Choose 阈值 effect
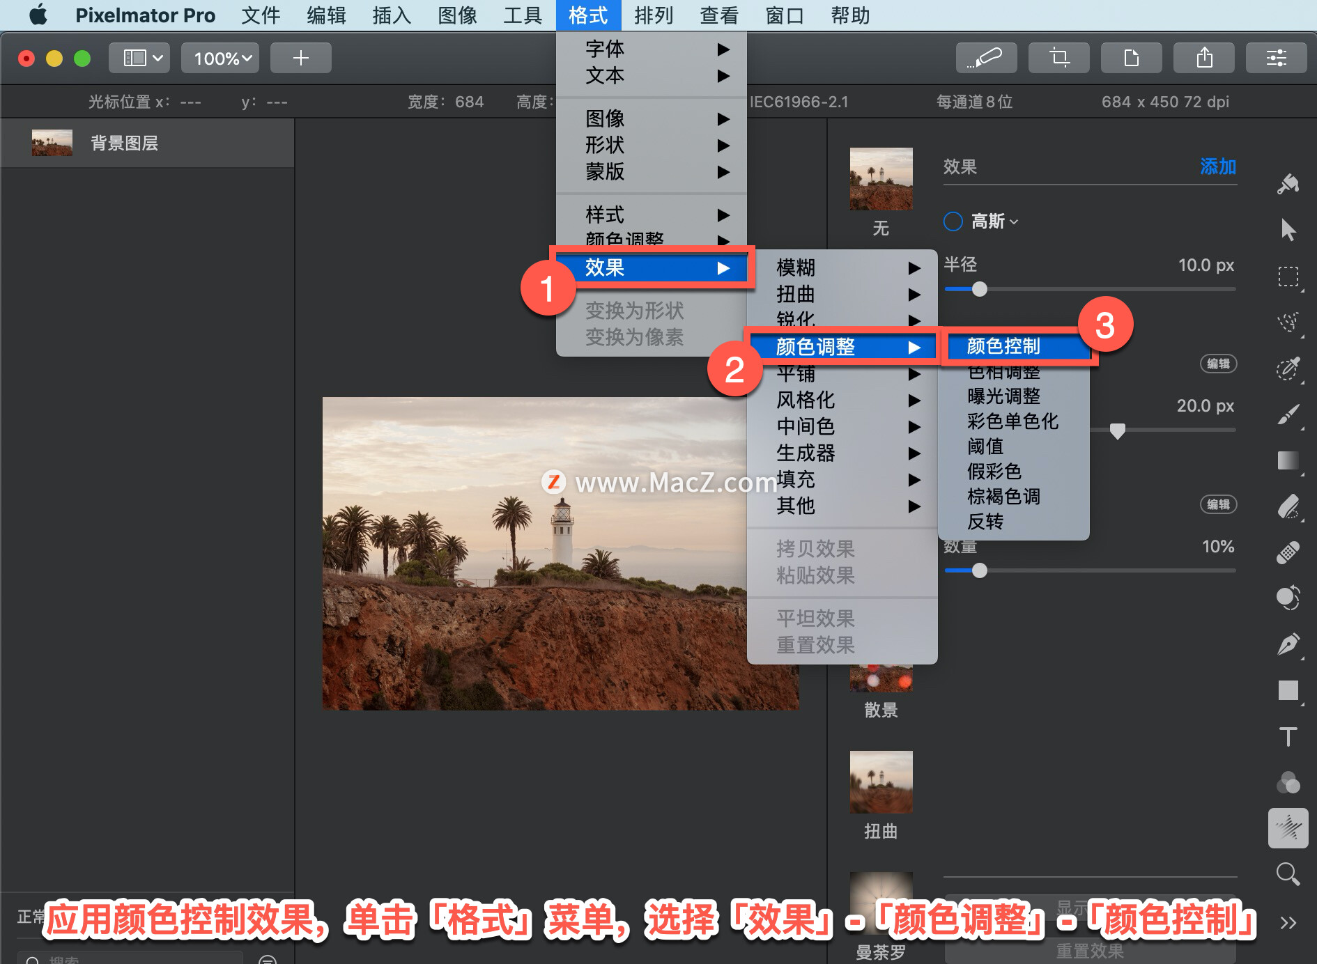 click(x=1014, y=446)
